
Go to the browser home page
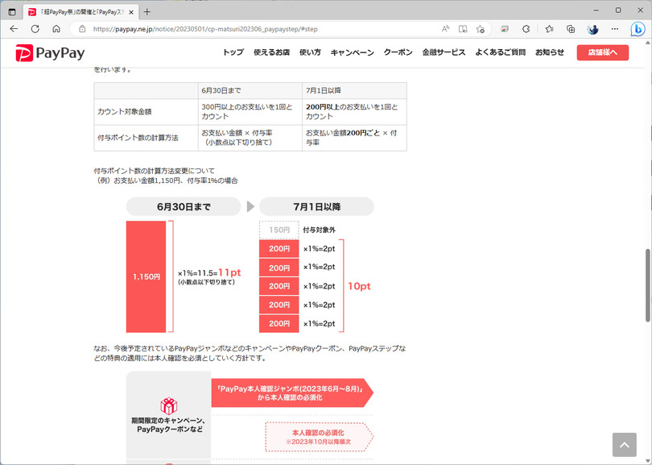pyautogui.click(x=56, y=29)
